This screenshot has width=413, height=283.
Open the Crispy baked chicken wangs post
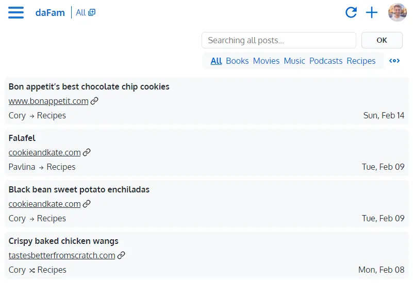(x=63, y=241)
